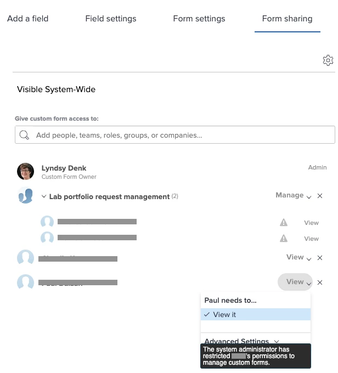Switch to Add a field tab

tap(27, 19)
